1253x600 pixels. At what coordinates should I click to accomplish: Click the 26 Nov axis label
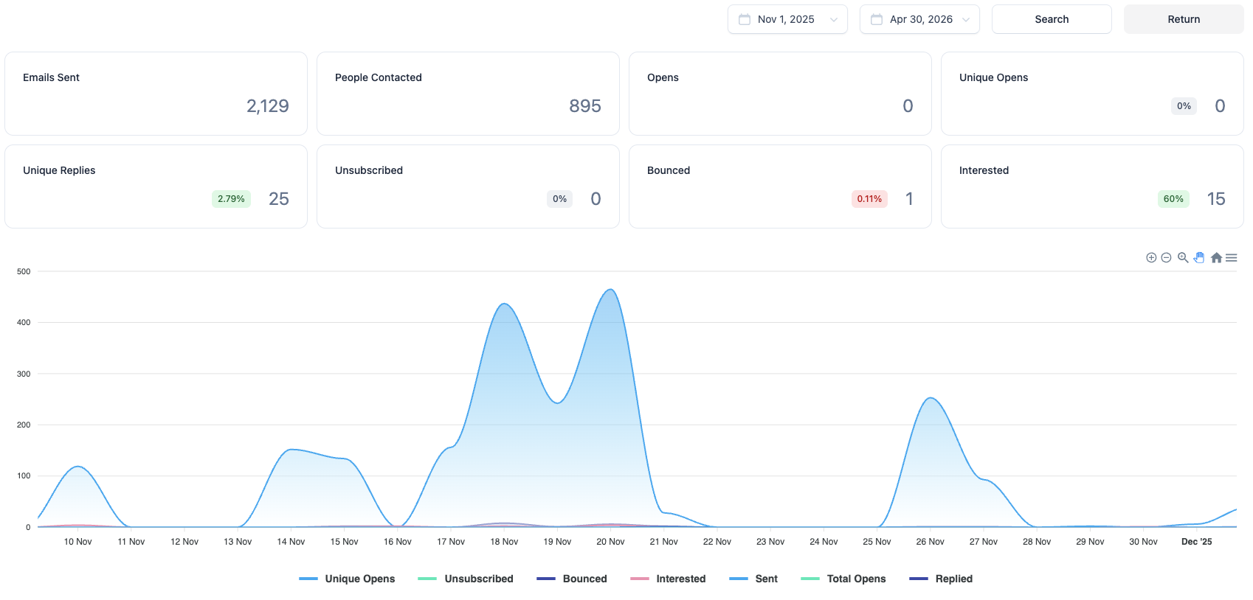point(930,542)
